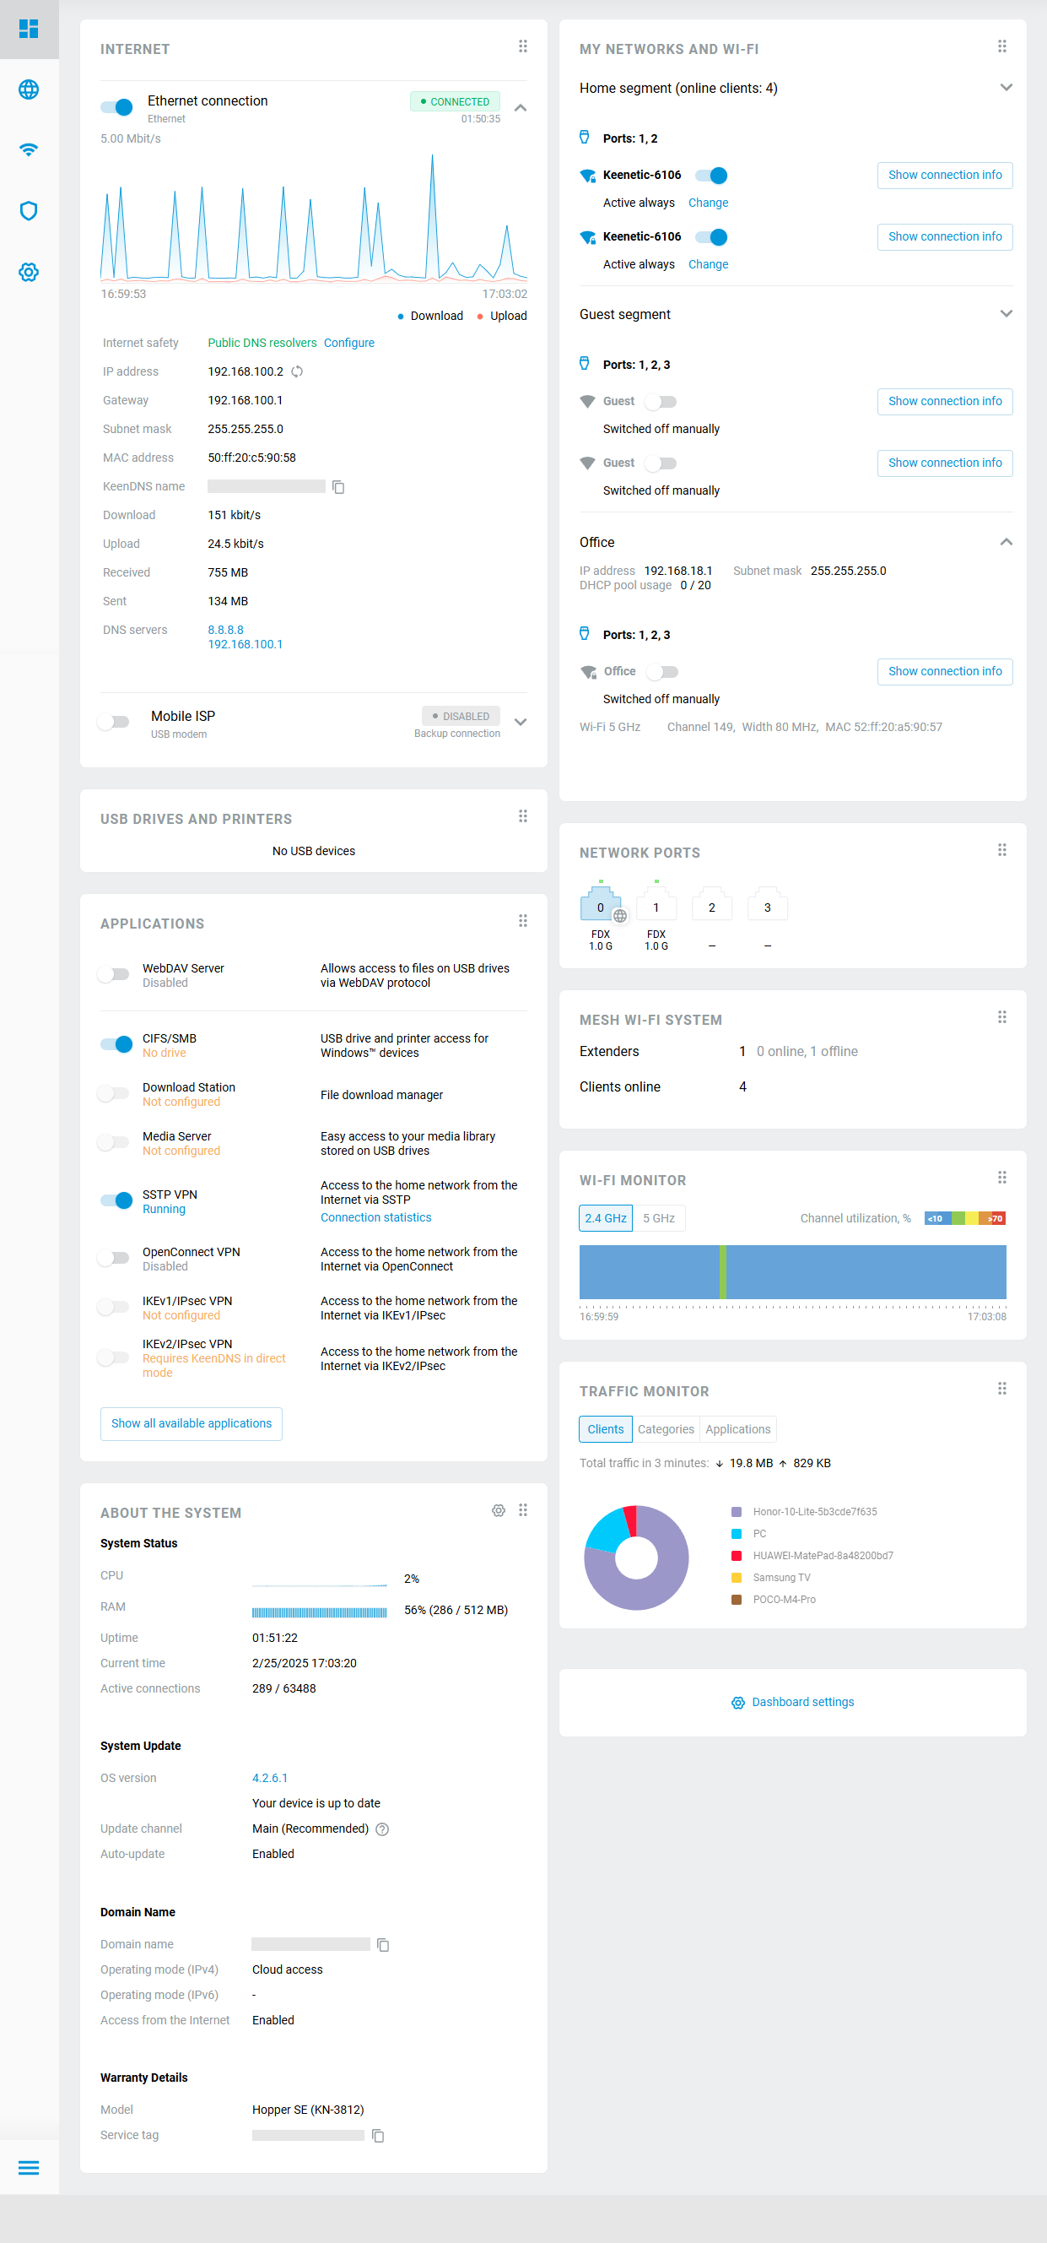Expand the Guest segment section
This screenshot has height=2243, width=1047.
click(x=1005, y=314)
